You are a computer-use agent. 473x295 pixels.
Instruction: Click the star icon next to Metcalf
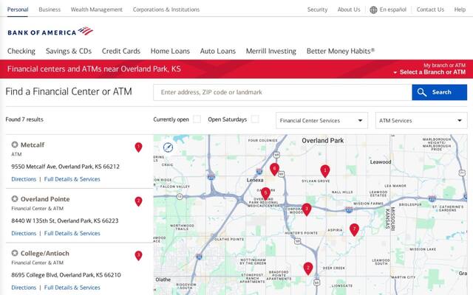(15, 145)
